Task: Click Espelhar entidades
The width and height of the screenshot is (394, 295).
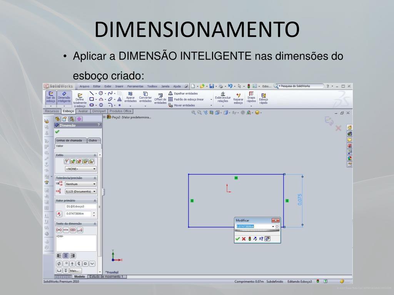Action: click(x=183, y=93)
